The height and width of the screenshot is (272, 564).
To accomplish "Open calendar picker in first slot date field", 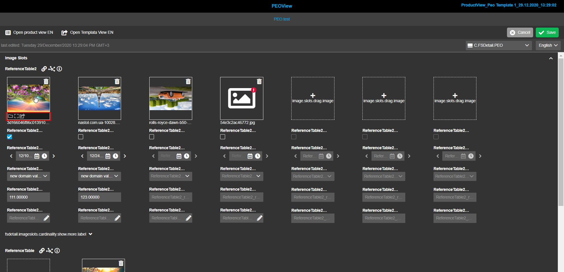I will coord(37,156).
